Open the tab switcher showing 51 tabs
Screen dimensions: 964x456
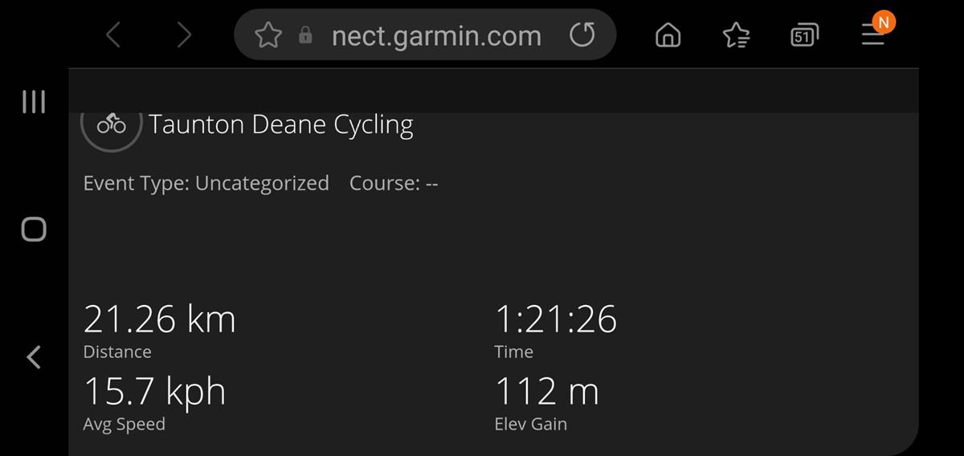click(x=803, y=35)
